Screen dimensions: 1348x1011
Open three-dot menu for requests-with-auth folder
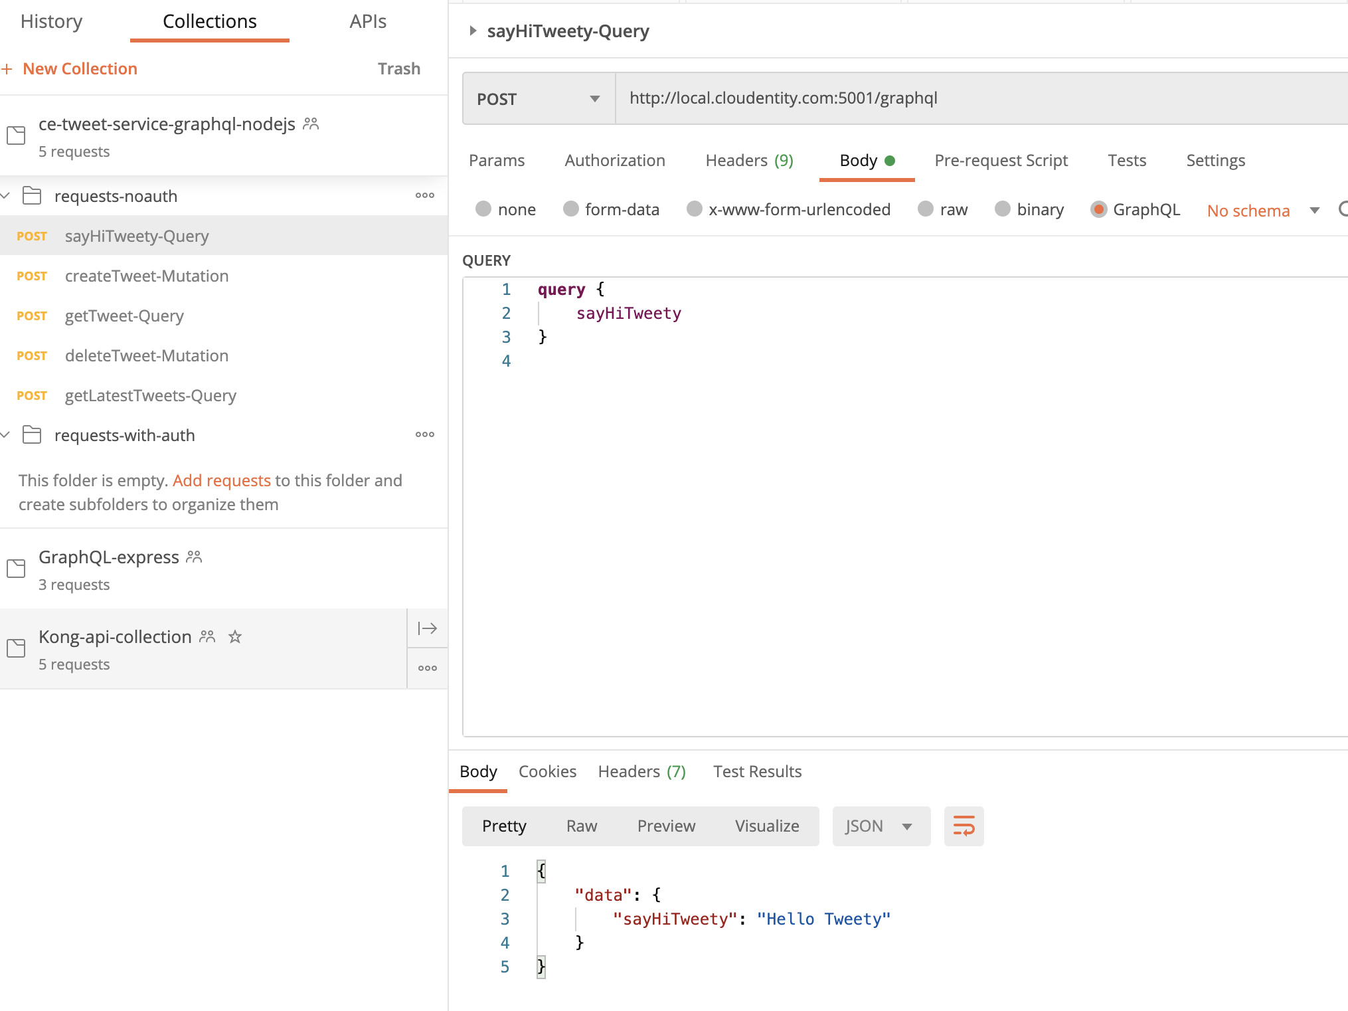click(x=425, y=434)
